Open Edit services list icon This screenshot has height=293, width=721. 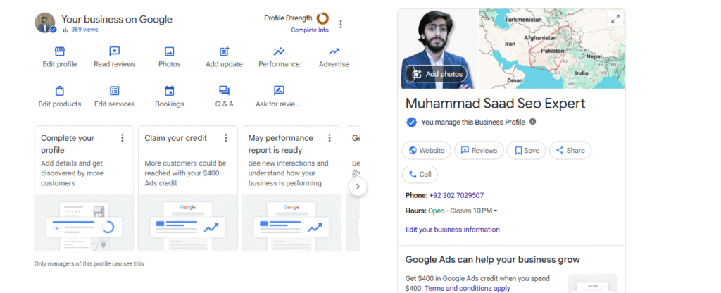click(x=115, y=91)
